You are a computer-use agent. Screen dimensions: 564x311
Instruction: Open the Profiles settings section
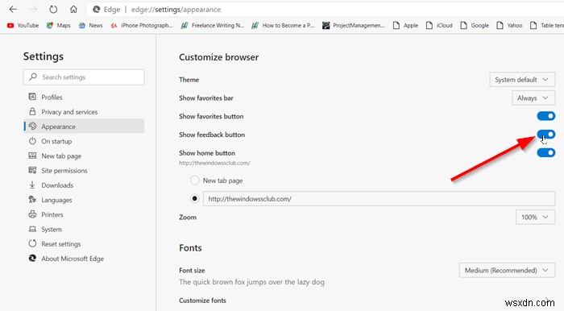tap(84, 97)
